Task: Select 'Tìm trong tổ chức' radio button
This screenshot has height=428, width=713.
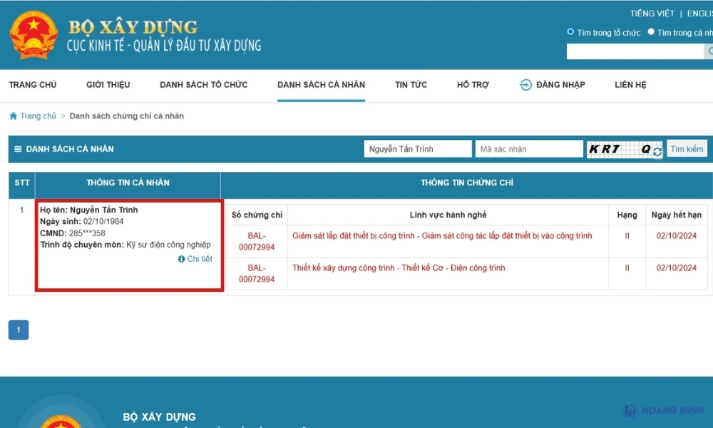Action: 570,32
